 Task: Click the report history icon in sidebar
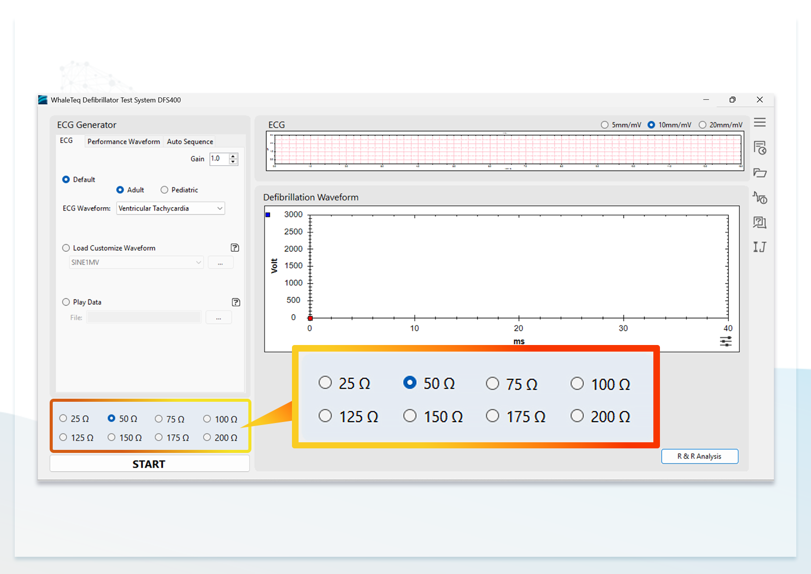tap(759, 147)
